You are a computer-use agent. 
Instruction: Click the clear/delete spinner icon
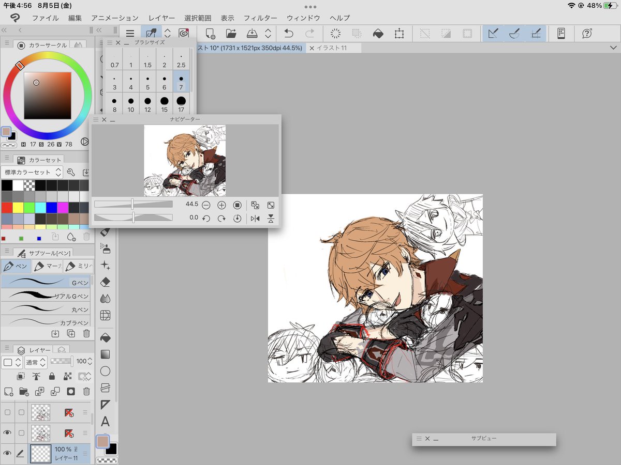pyautogui.click(x=335, y=34)
